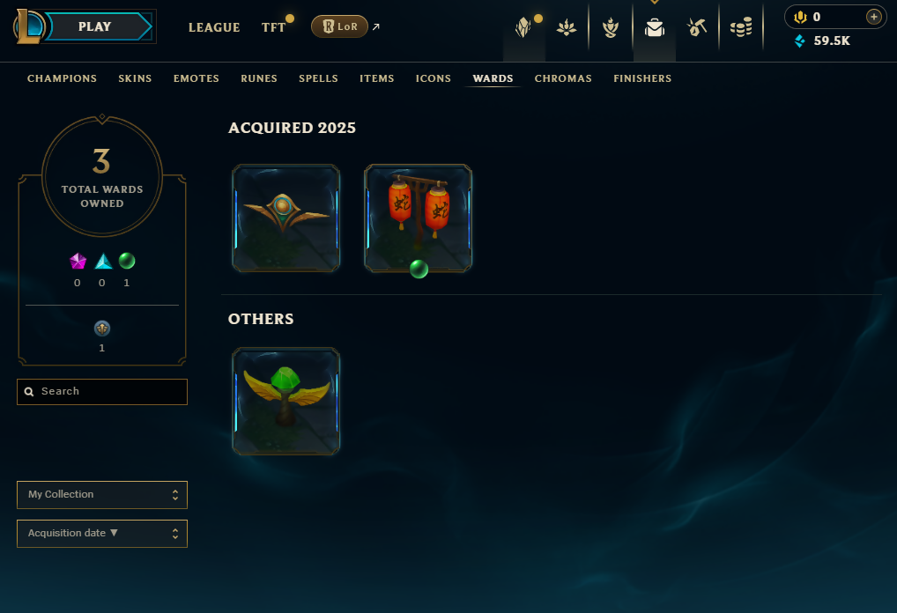Open the Store coins icon
The height and width of the screenshot is (613, 897).
(741, 27)
